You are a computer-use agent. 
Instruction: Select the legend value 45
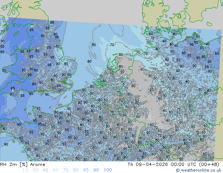point(45,170)
